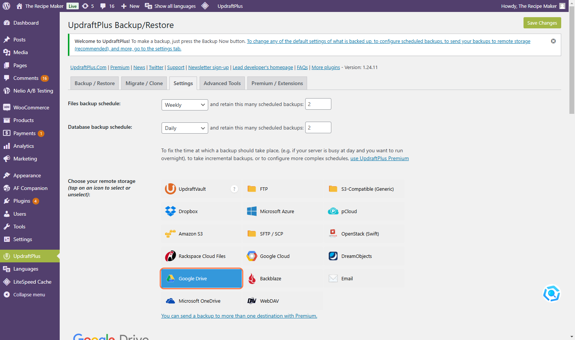Open LiteSpeed Cache sidebar menu
Image resolution: width=575 pixels, height=340 pixels.
(x=30, y=282)
